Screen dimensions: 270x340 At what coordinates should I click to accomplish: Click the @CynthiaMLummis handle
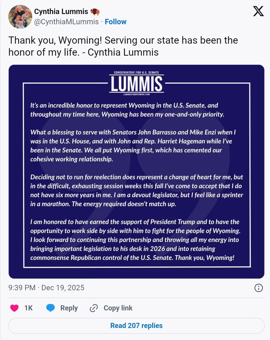tap(66, 22)
